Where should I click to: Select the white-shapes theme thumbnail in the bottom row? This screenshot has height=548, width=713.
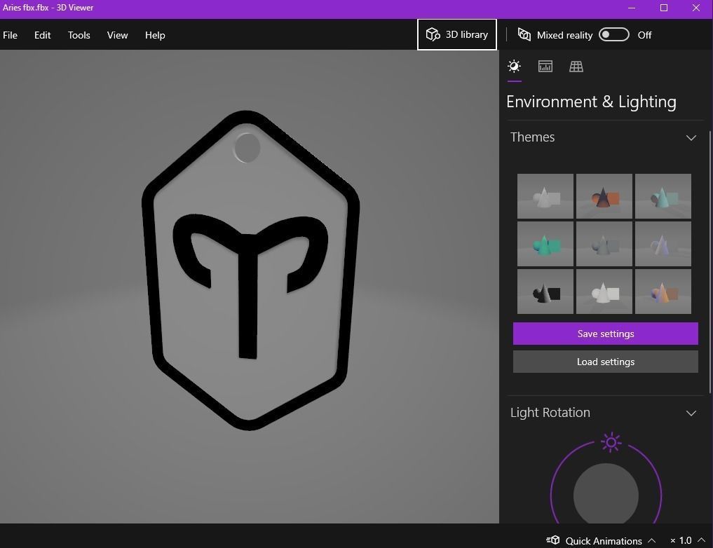(604, 292)
